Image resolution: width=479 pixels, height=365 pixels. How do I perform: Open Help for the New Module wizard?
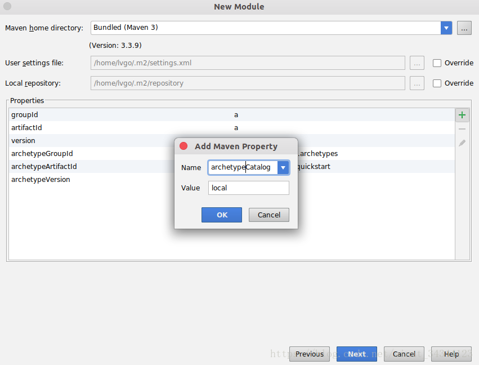450,354
